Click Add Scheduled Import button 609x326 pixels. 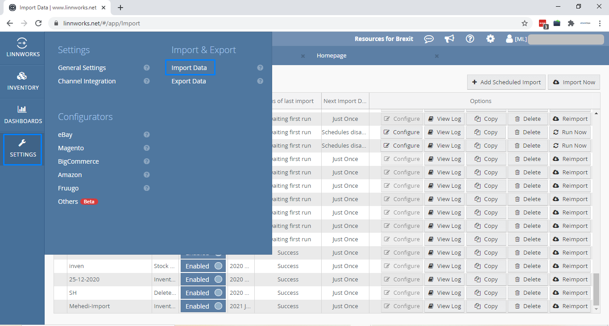coord(506,82)
